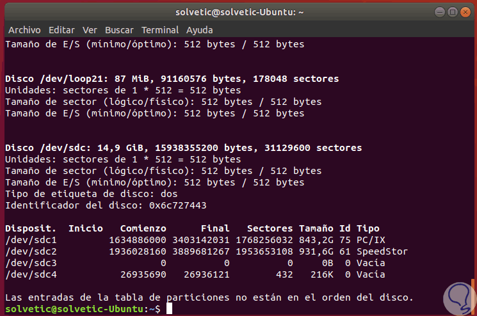Click the Comienzo column header

[x=143, y=228]
